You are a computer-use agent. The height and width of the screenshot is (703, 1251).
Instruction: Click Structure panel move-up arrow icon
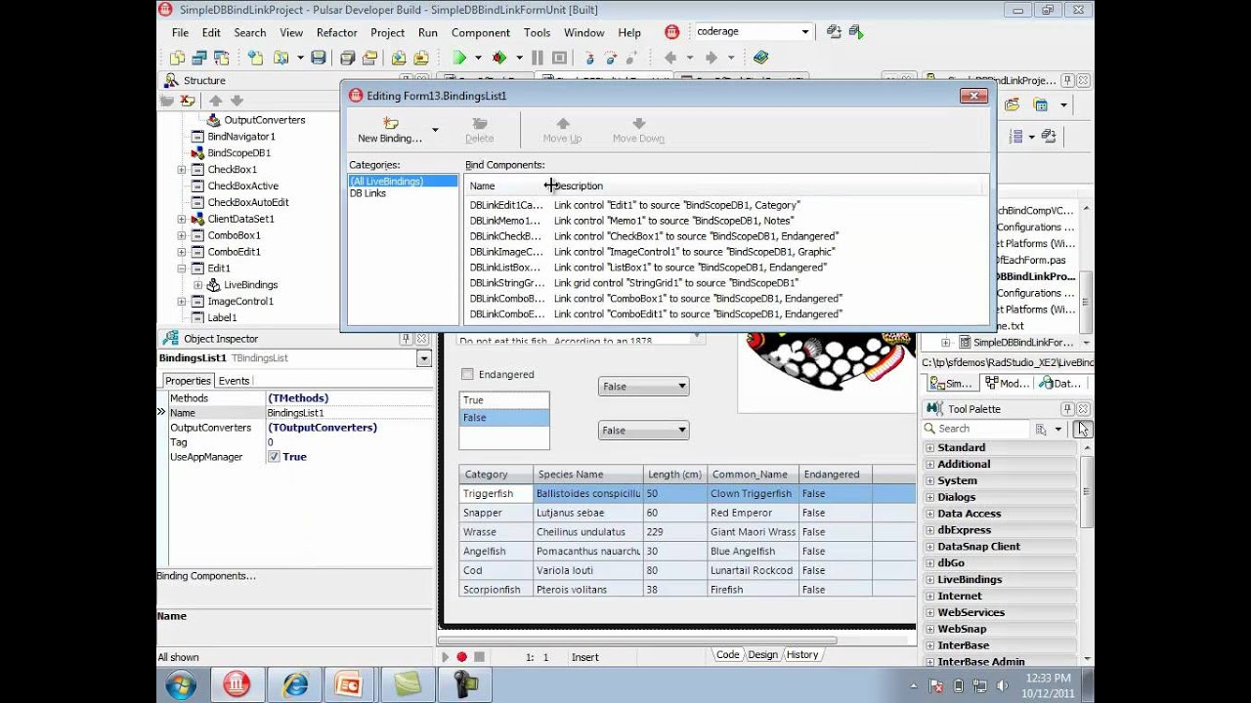coord(216,101)
